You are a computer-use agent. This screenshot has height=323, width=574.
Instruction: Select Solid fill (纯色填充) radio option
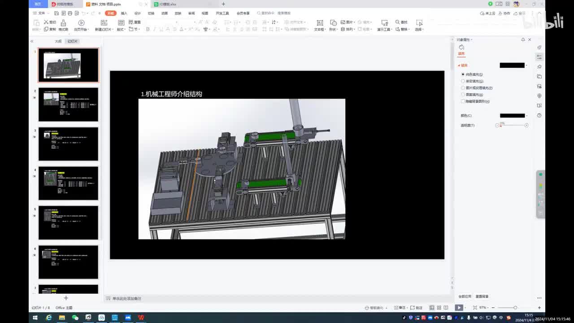(463, 74)
